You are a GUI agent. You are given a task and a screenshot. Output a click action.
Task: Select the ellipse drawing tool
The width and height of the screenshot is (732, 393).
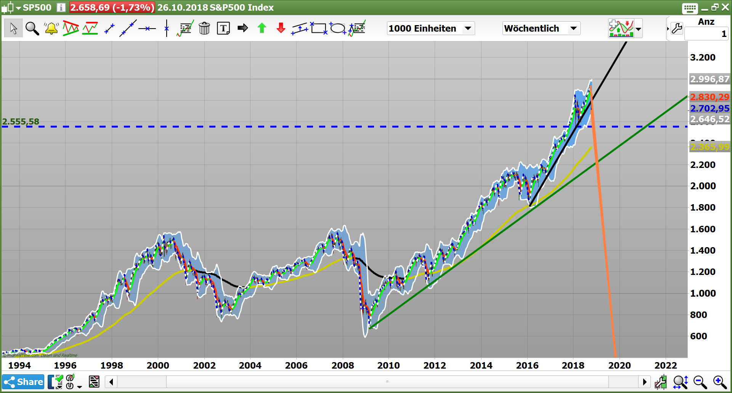[338, 28]
